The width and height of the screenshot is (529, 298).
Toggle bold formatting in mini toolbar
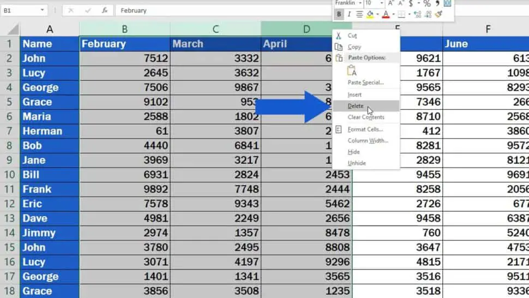339,15
